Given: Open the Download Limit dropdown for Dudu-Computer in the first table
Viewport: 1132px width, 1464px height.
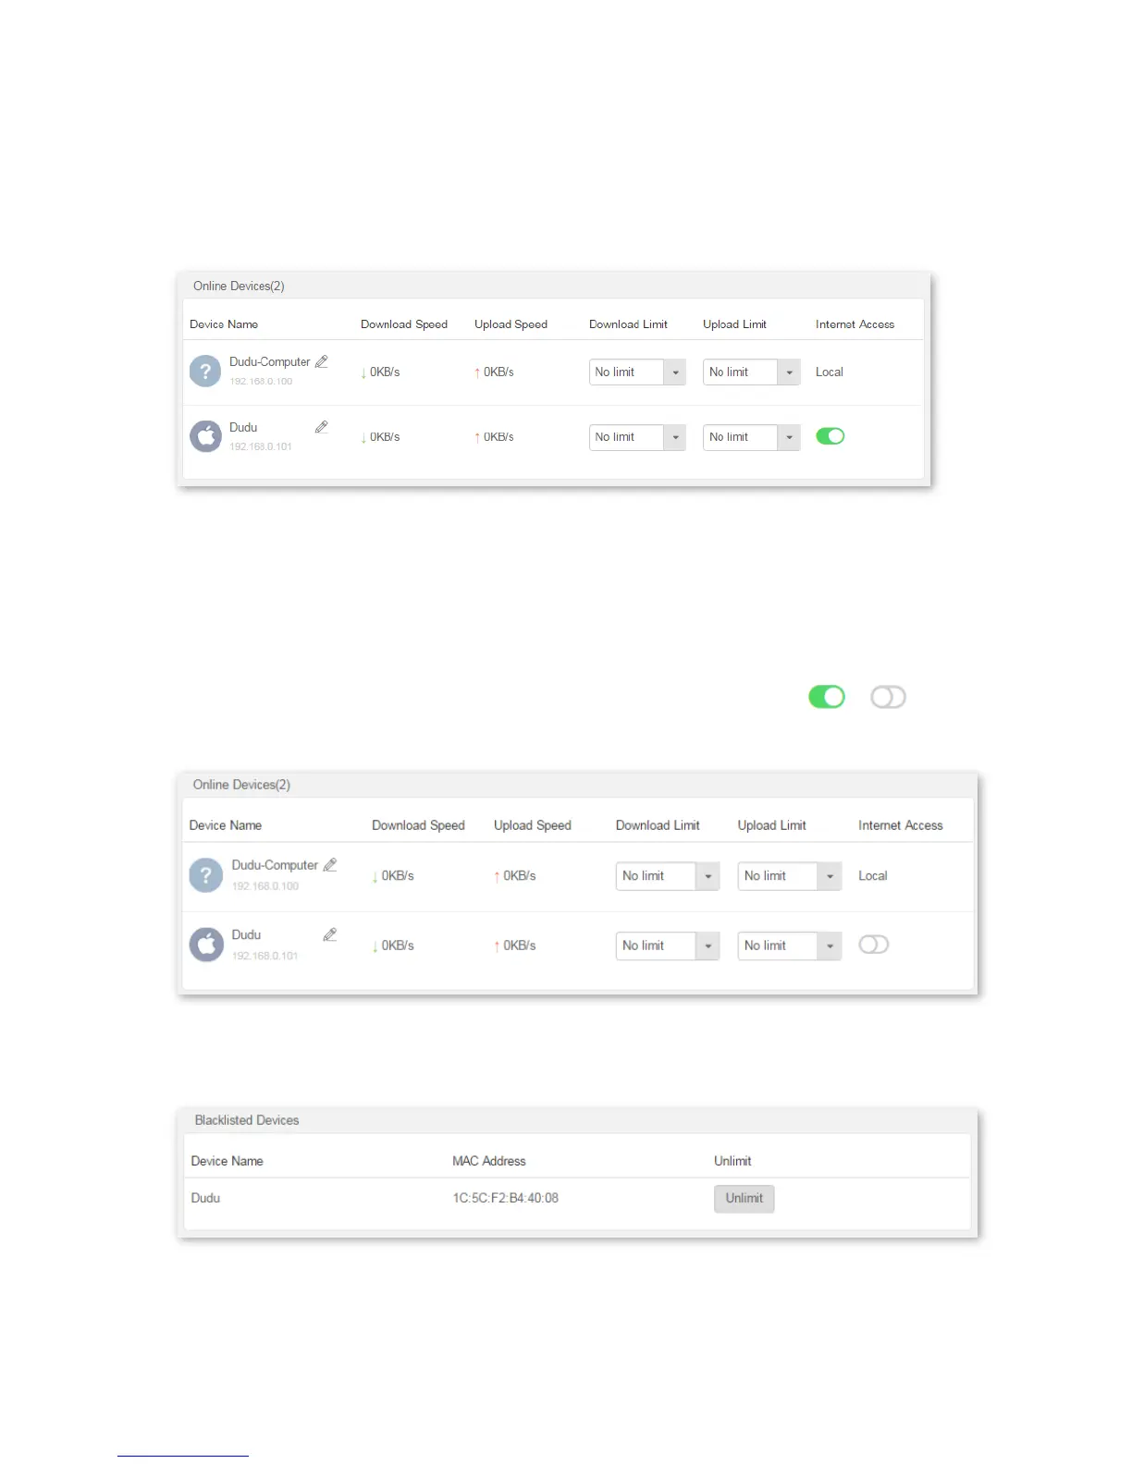Looking at the screenshot, I should 637,372.
